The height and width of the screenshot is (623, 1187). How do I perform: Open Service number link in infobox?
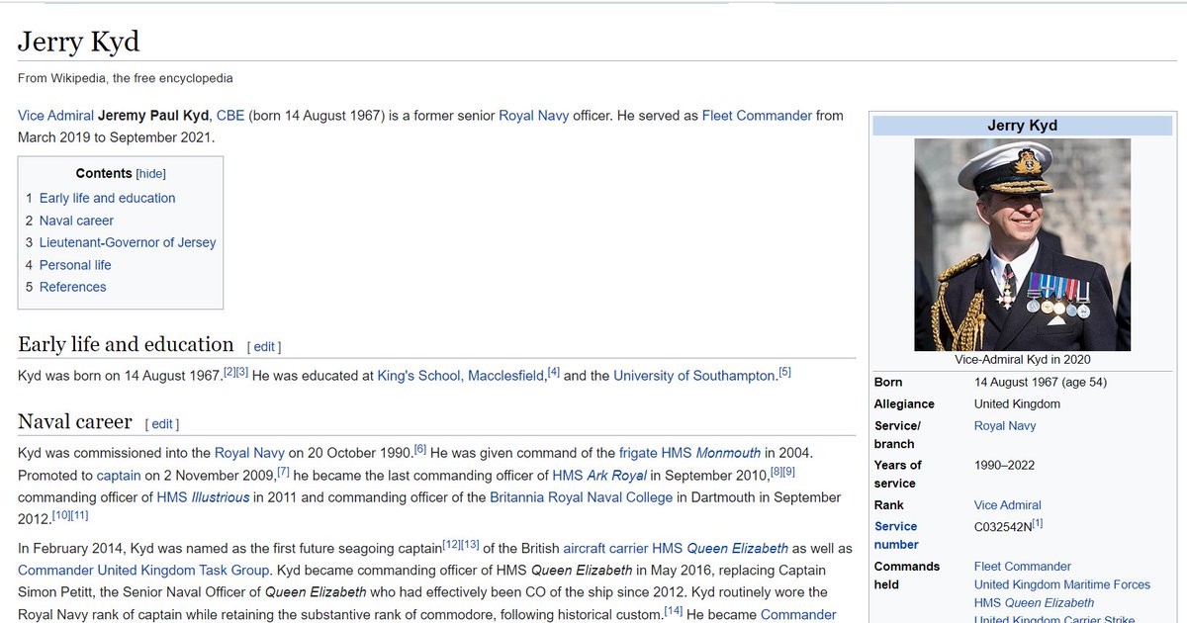point(896,535)
